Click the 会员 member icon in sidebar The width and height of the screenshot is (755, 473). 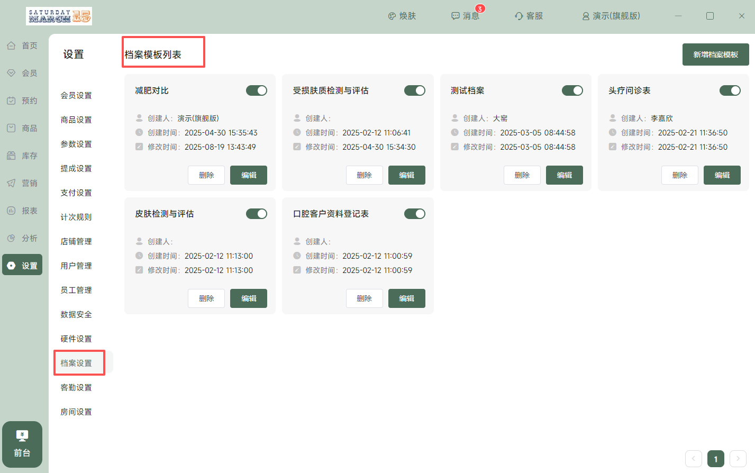tap(11, 73)
